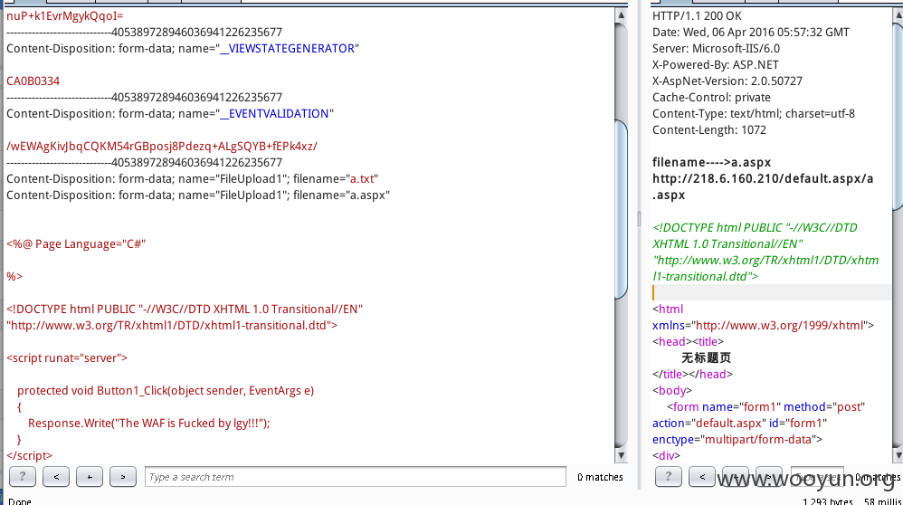Click the '/wEWAgKivJbqCQKM54rGBposj8Pdezq' value line
This screenshot has height=505, width=903.
(x=162, y=147)
